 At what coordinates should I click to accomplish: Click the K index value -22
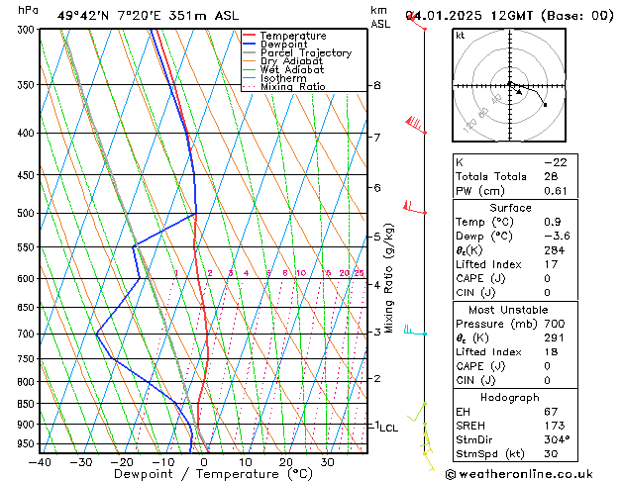click(x=556, y=162)
